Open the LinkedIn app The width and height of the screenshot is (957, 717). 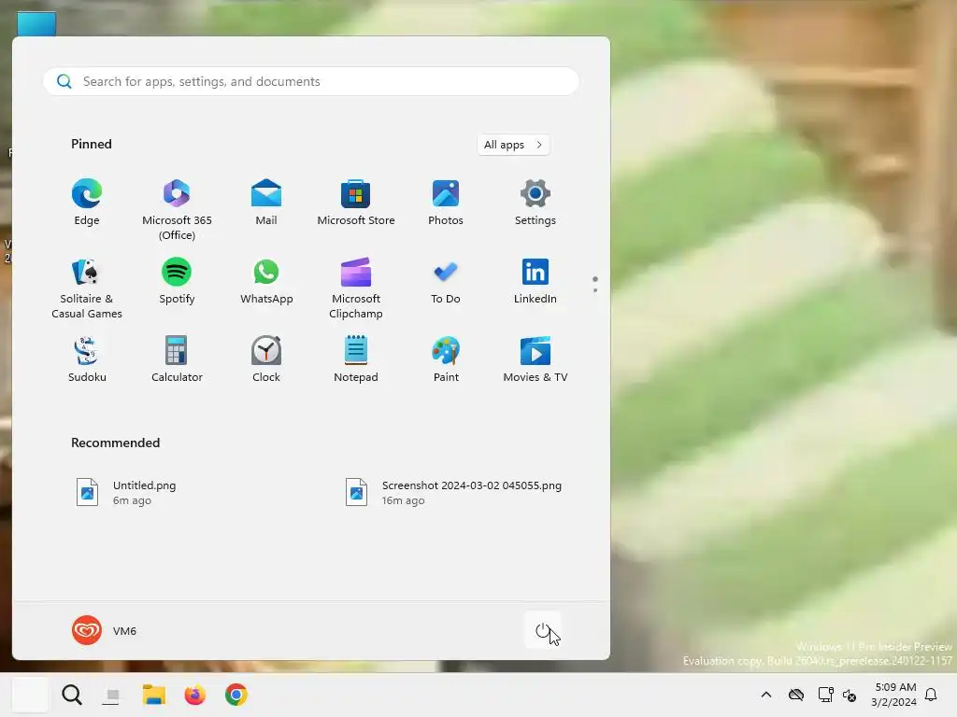536,282
